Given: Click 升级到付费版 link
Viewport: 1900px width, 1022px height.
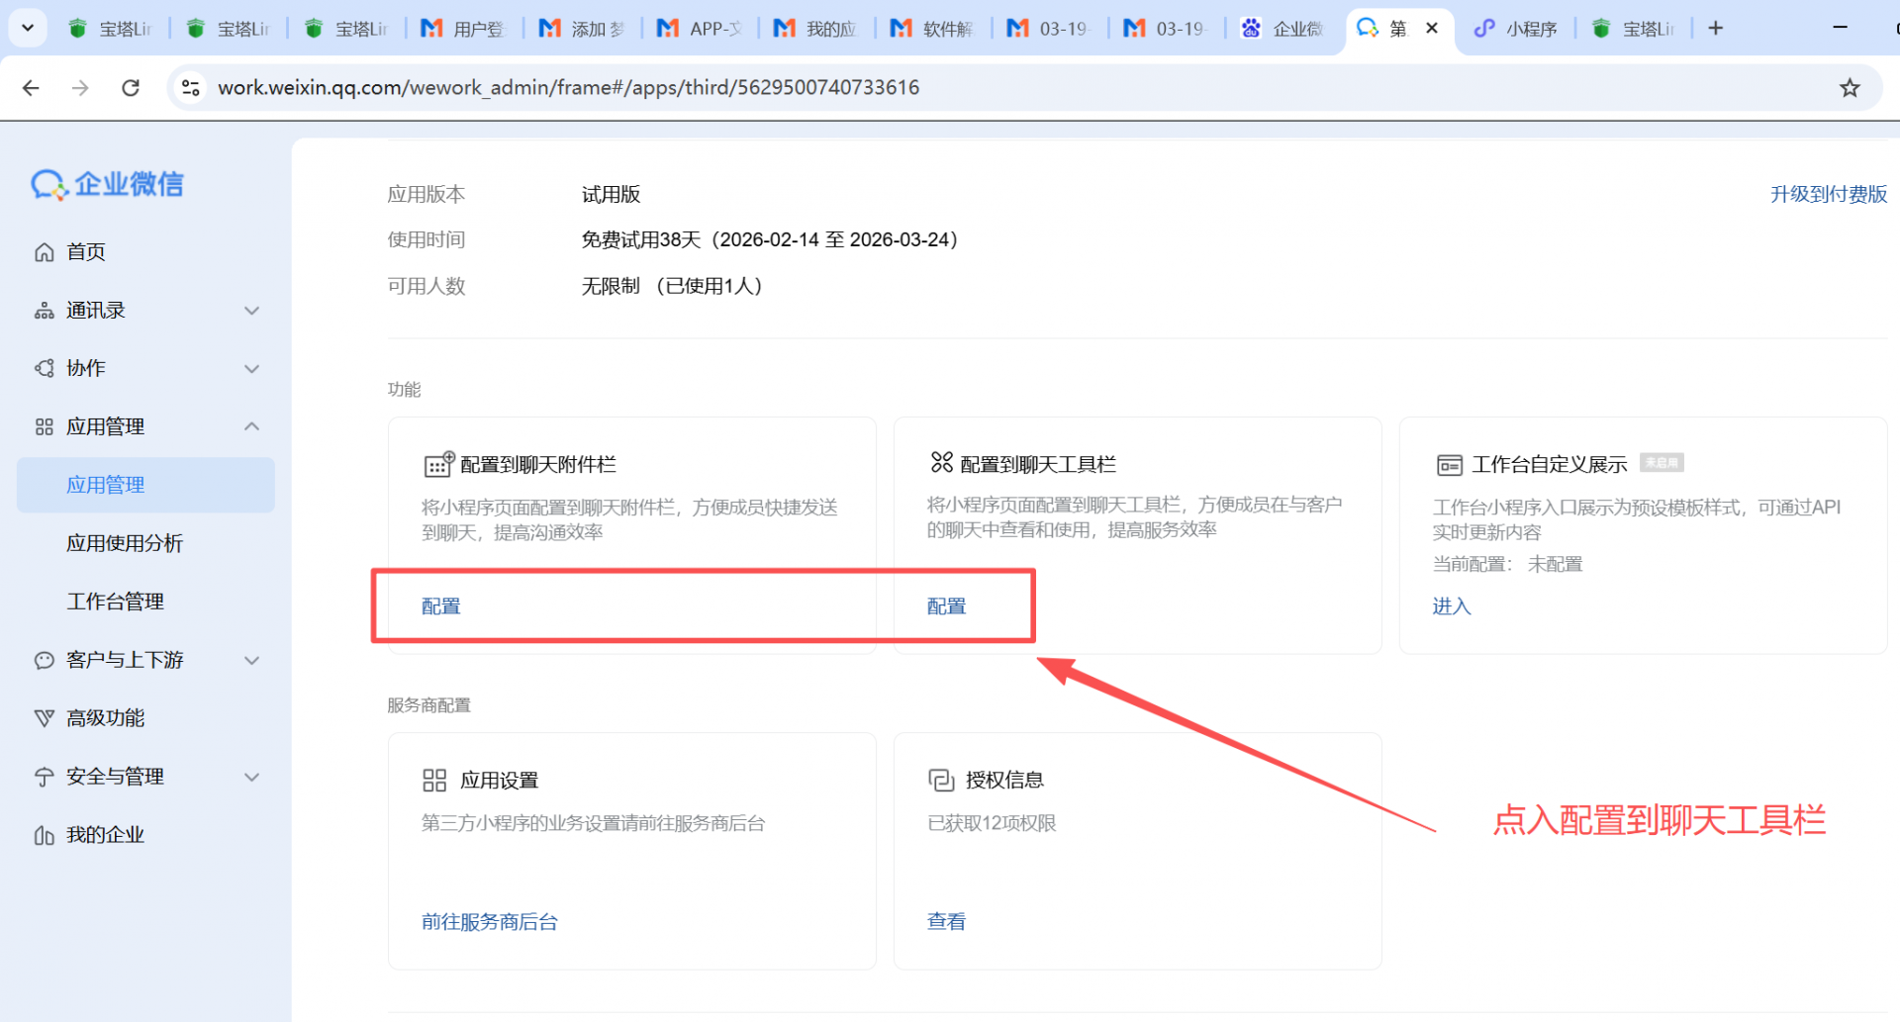Looking at the screenshot, I should (x=1828, y=195).
